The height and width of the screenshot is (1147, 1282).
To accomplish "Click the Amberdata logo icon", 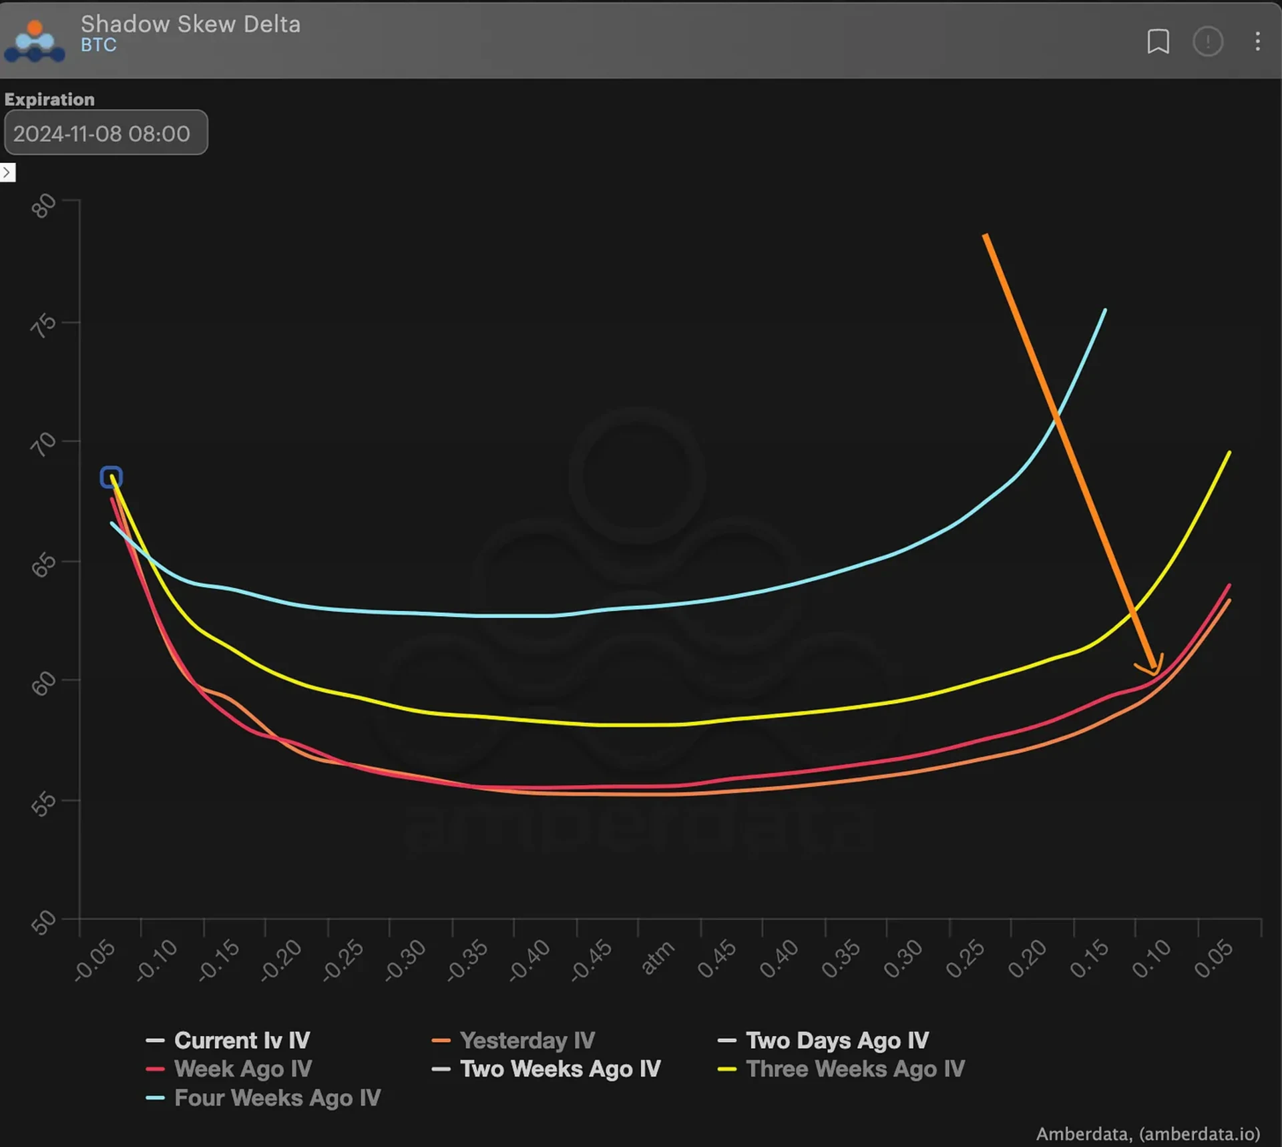I will (x=35, y=41).
